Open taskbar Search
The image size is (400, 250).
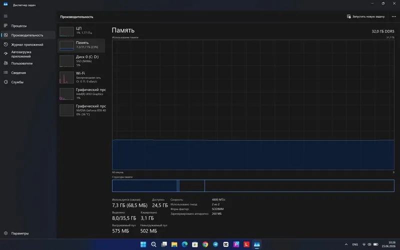[x=153, y=244]
